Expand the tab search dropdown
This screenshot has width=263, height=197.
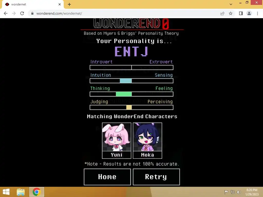(231, 4)
